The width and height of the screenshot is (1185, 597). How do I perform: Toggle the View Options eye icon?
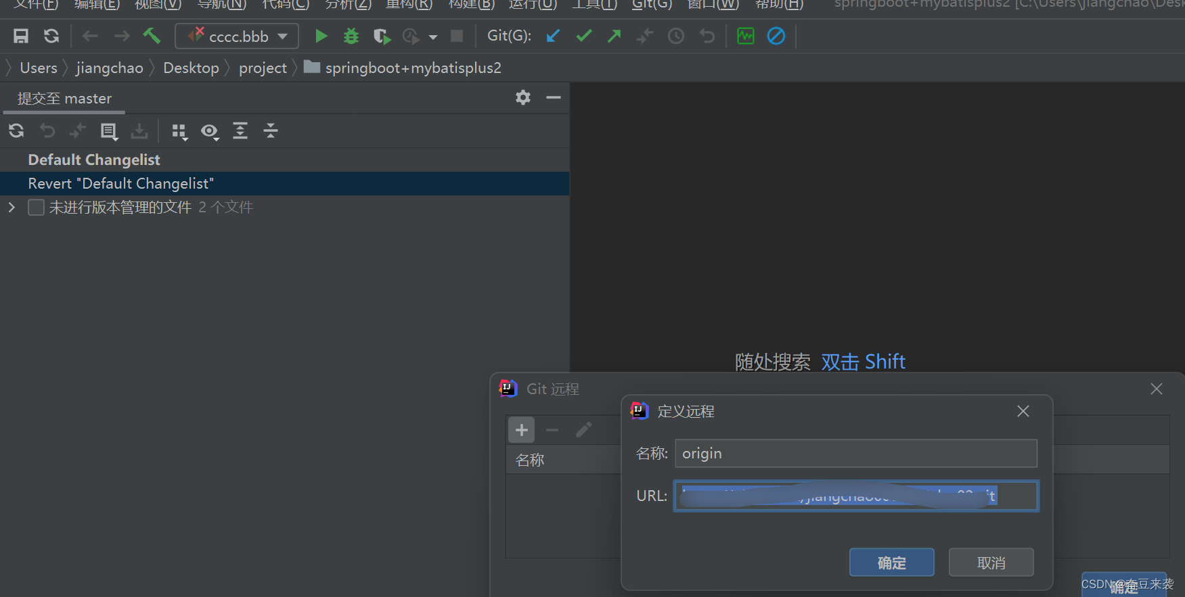tap(210, 131)
